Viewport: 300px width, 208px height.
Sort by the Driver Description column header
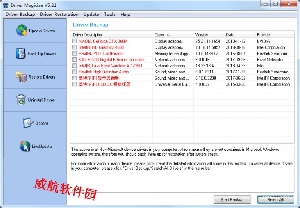(x=111, y=35)
